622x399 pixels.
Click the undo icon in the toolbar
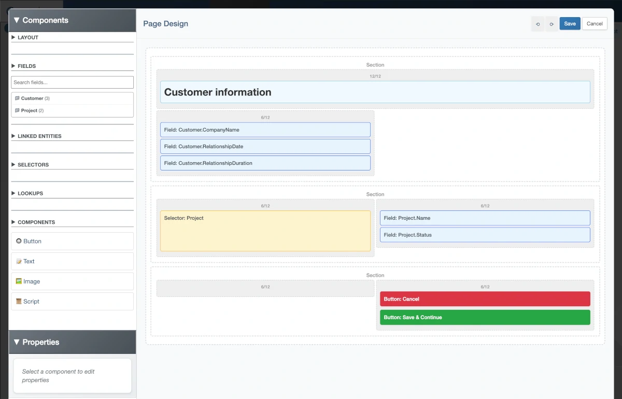(x=538, y=24)
